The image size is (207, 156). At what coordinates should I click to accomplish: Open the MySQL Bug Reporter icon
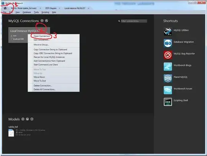click(x=168, y=55)
